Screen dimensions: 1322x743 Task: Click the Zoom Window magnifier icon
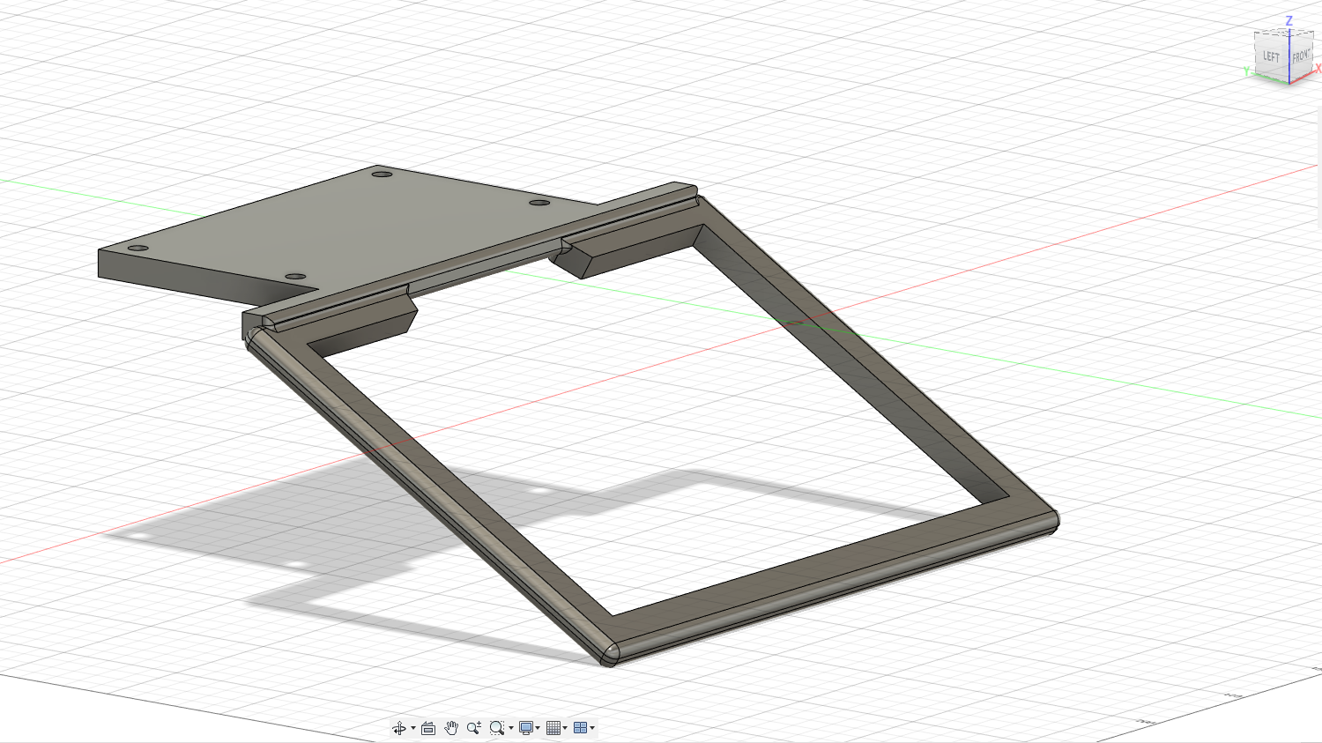click(x=497, y=728)
